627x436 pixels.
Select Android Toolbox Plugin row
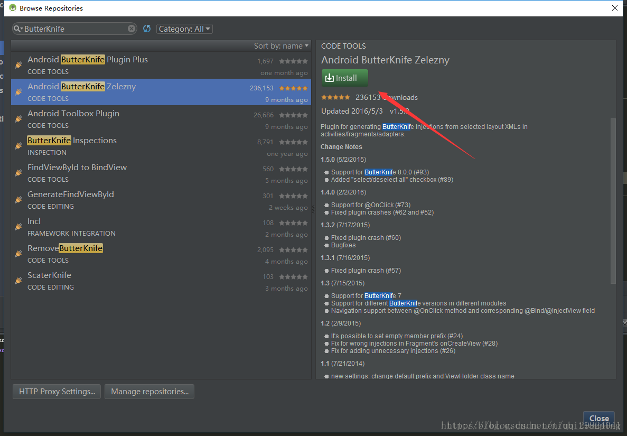161,119
